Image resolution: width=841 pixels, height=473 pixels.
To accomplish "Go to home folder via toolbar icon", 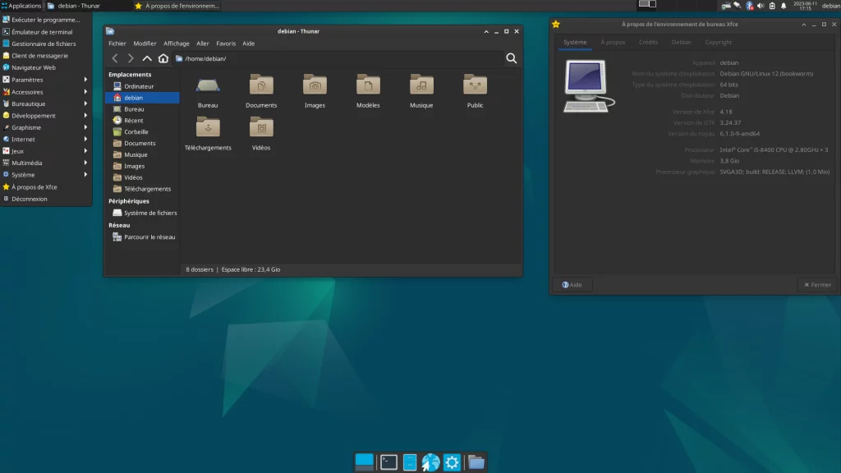I will [x=163, y=58].
